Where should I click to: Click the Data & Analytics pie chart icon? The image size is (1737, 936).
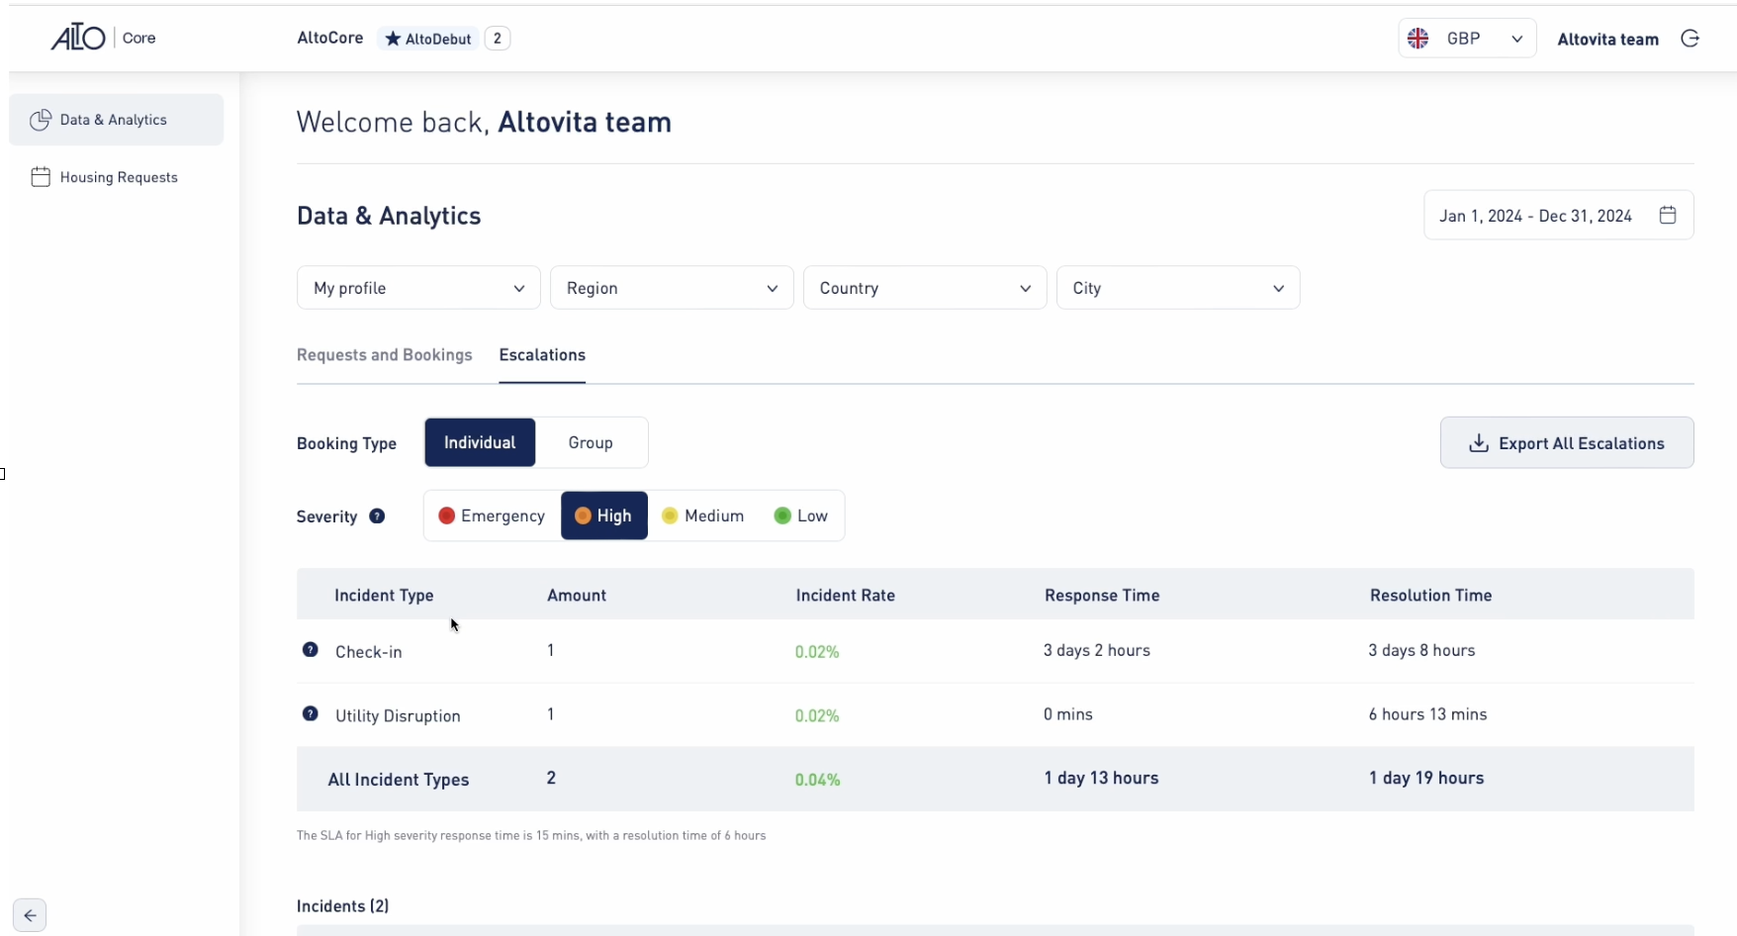tap(41, 120)
